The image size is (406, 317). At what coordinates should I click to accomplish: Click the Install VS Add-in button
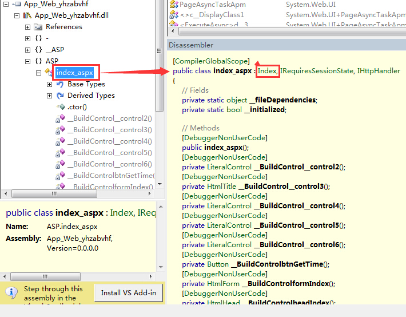click(x=129, y=293)
